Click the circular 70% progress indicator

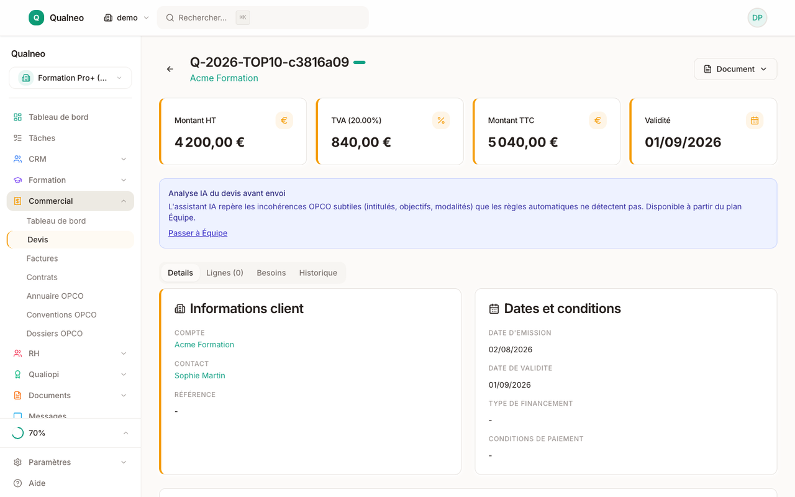click(x=17, y=433)
